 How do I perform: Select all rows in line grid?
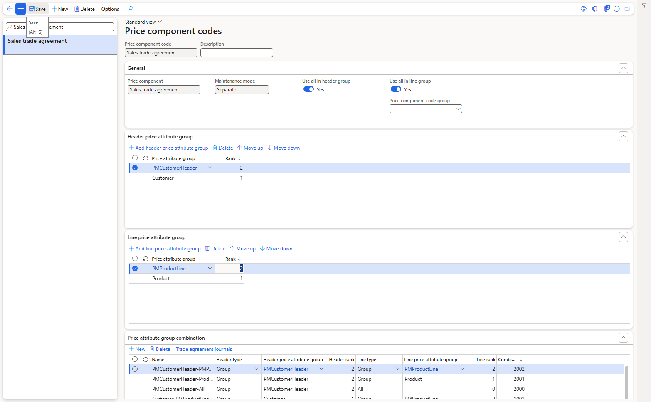pyautogui.click(x=135, y=259)
